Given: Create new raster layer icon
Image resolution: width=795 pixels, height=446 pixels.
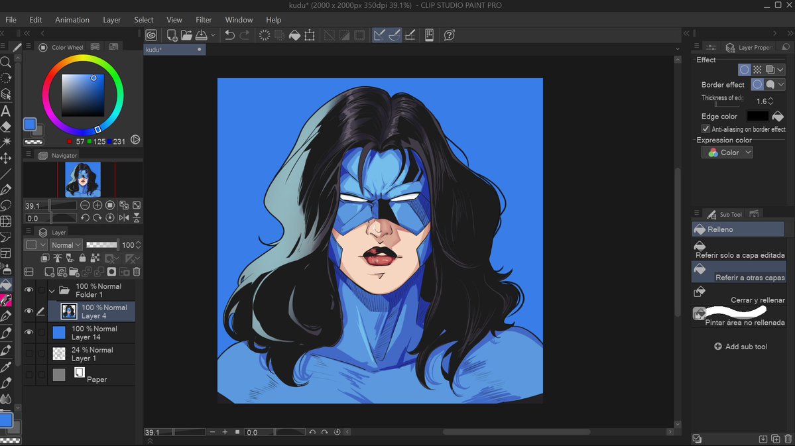Looking at the screenshot, I should click(49, 272).
